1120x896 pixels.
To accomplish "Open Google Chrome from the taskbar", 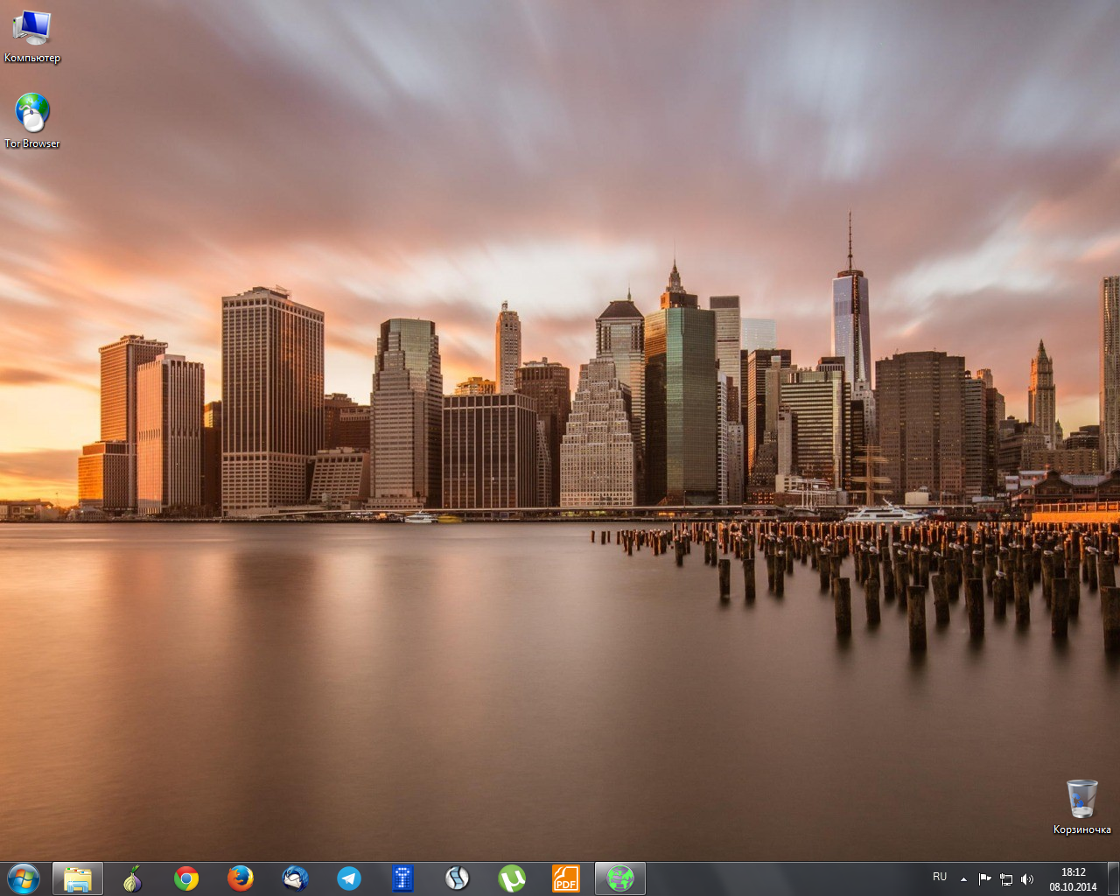I will click(186, 878).
